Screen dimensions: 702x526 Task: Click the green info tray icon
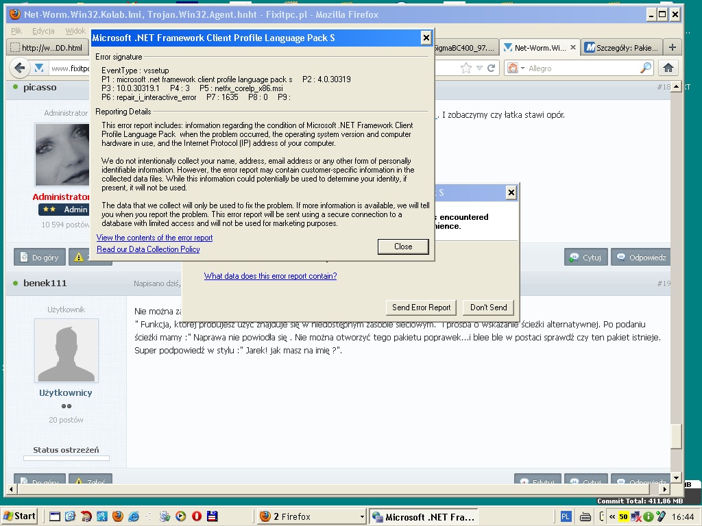(648, 517)
